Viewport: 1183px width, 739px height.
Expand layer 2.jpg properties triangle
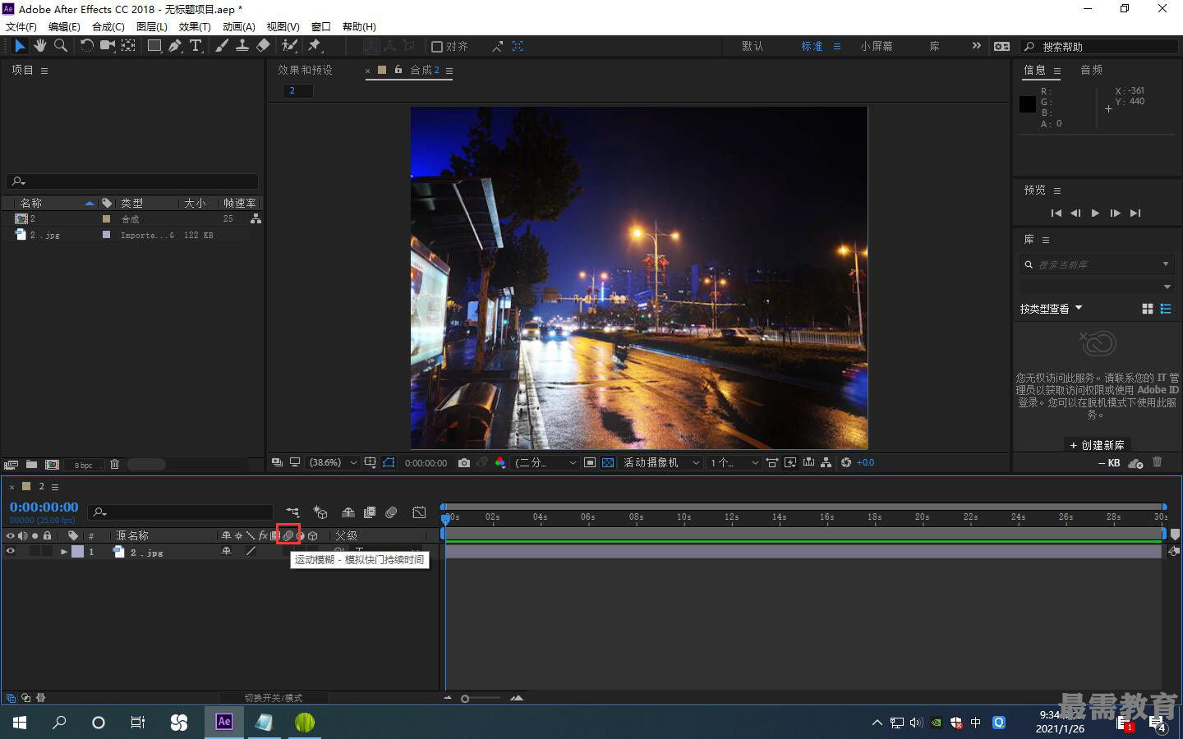(x=64, y=552)
